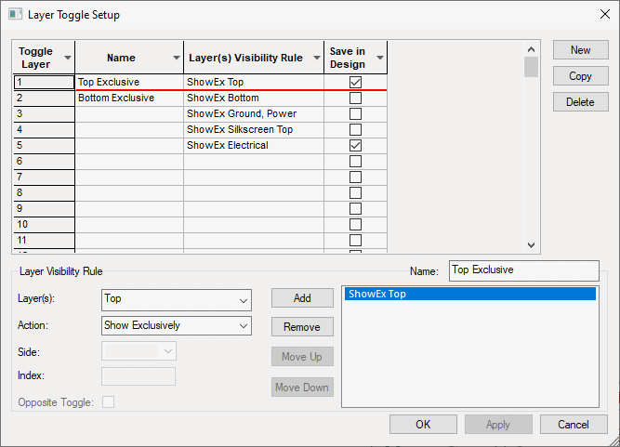620x447 pixels.
Task: Open the Toggle Layer column filter arrow
Action: 67,58
